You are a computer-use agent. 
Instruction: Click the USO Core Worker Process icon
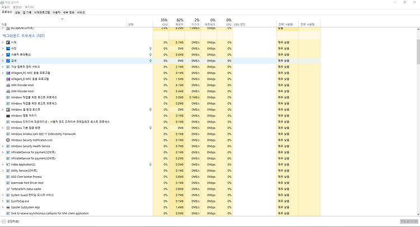pyautogui.click(x=8, y=177)
